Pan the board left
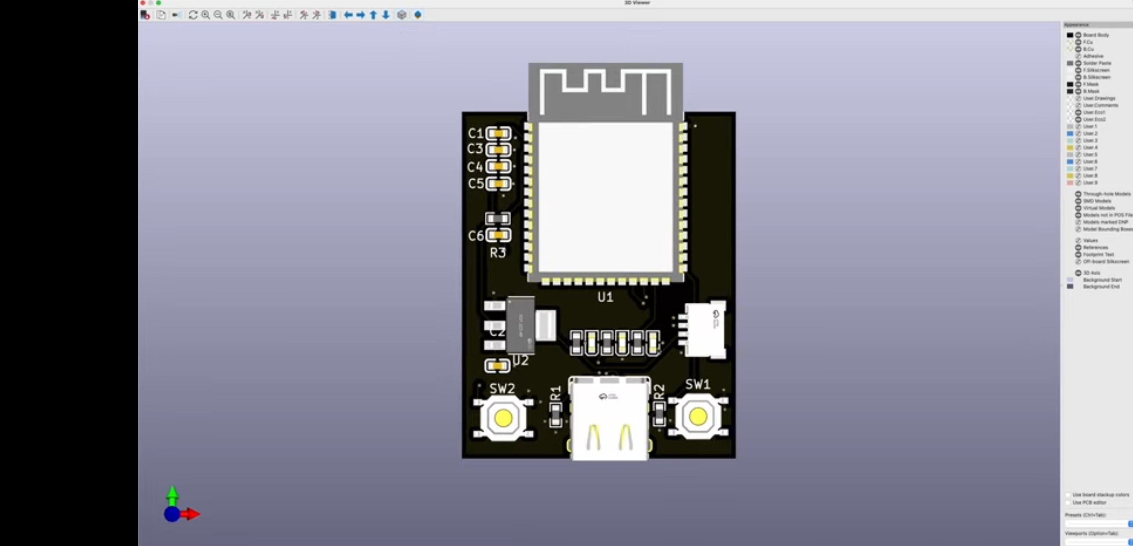This screenshot has width=1133, height=546. (x=349, y=15)
